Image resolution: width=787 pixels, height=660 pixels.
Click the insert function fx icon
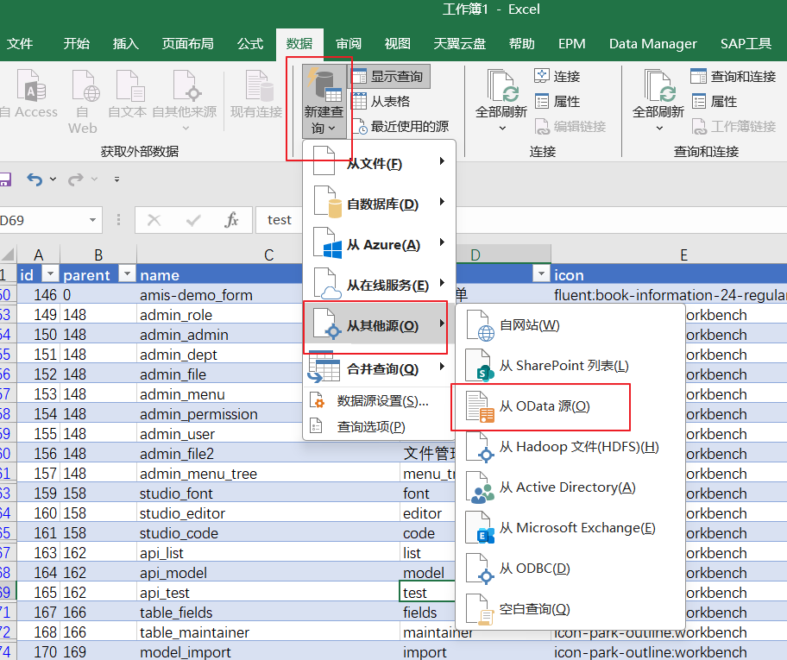point(231,220)
